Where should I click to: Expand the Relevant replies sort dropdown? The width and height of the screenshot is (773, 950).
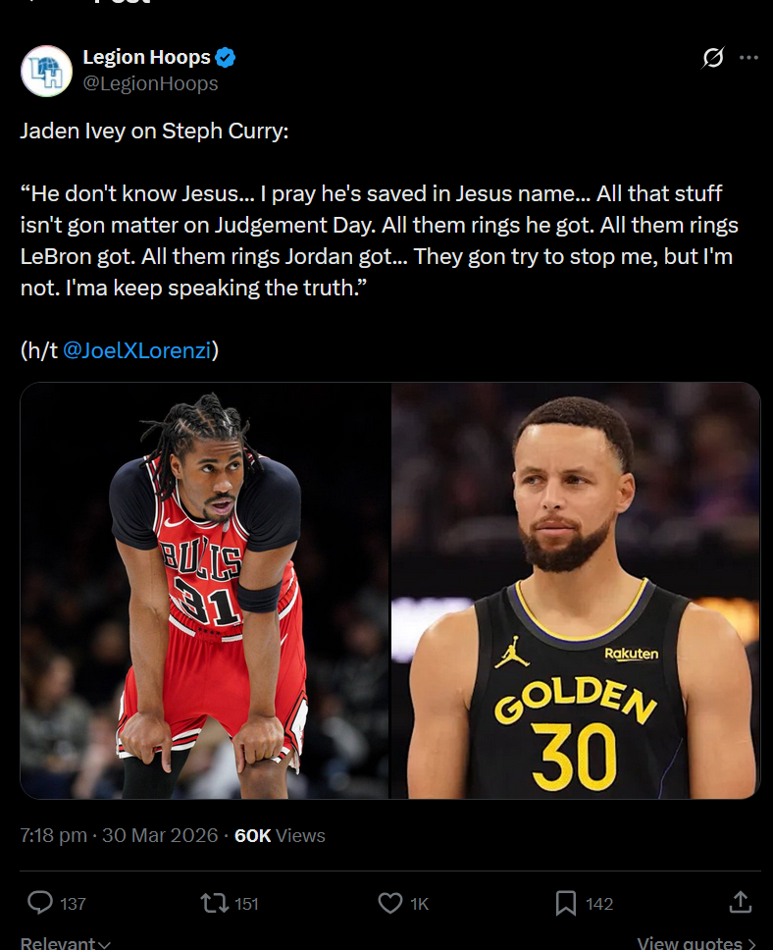pyautogui.click(x=66, y=943)
